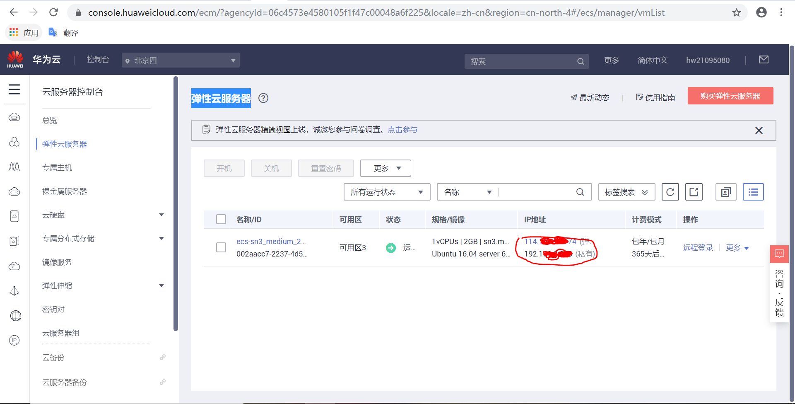Open the 控制台 menu item
795x404 pixels.
(x=98, y=59)
